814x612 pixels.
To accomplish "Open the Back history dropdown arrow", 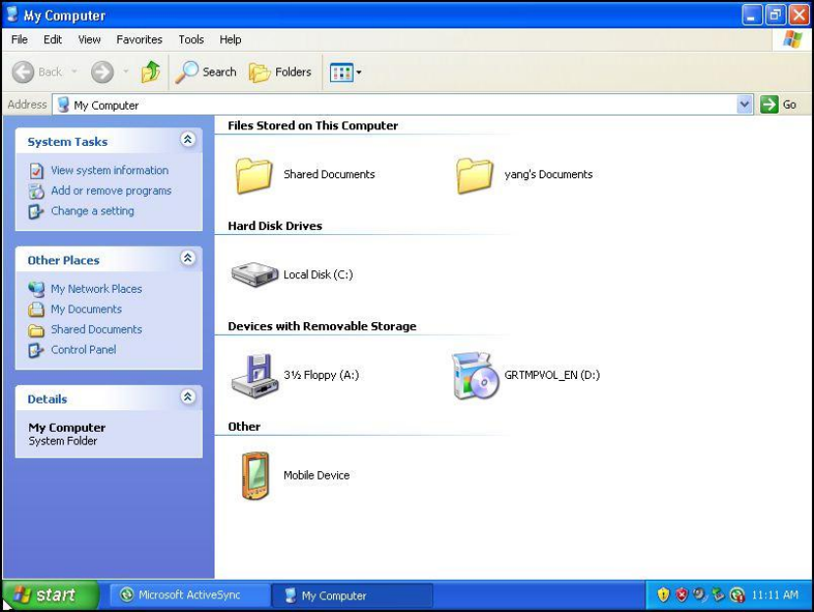I will click(74, 71).
